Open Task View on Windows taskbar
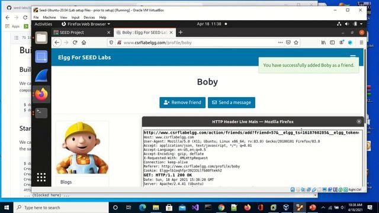379x213 pixels. pos(129,208)
